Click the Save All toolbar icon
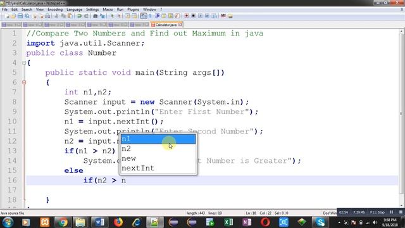The width and height of the screenshot is (405, 228). click(27, 16)
